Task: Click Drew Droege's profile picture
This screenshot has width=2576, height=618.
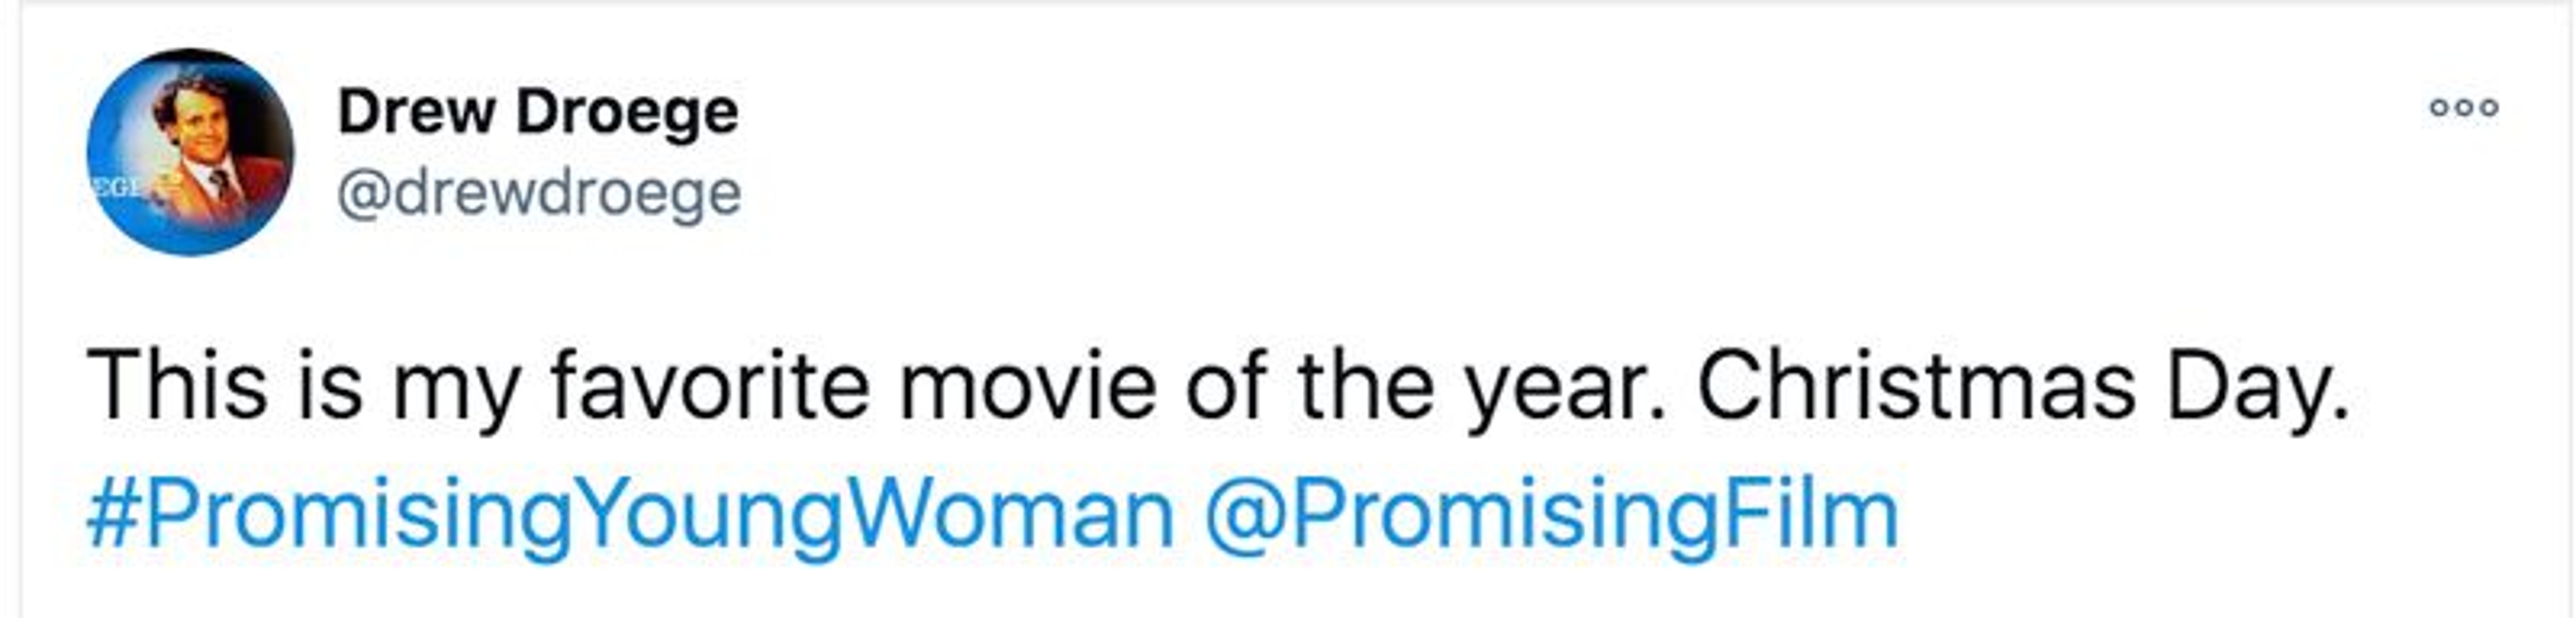Action: point(190,151)
